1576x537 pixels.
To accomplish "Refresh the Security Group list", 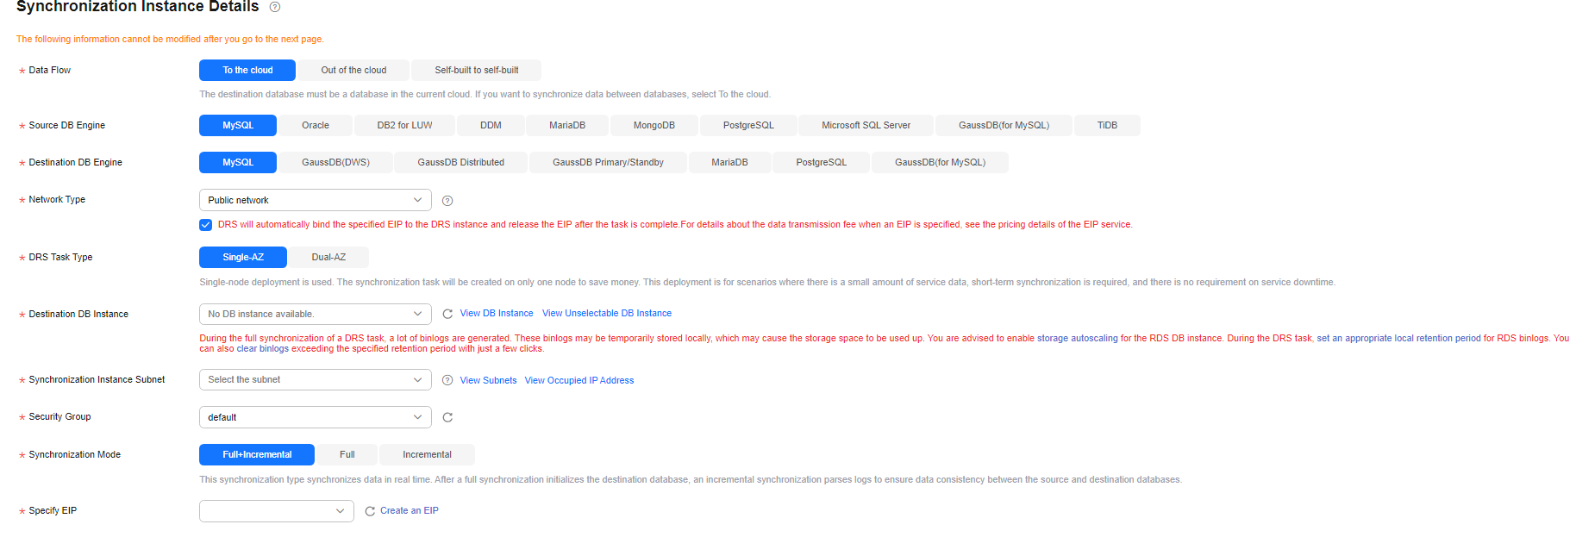I will pos(447,417).
